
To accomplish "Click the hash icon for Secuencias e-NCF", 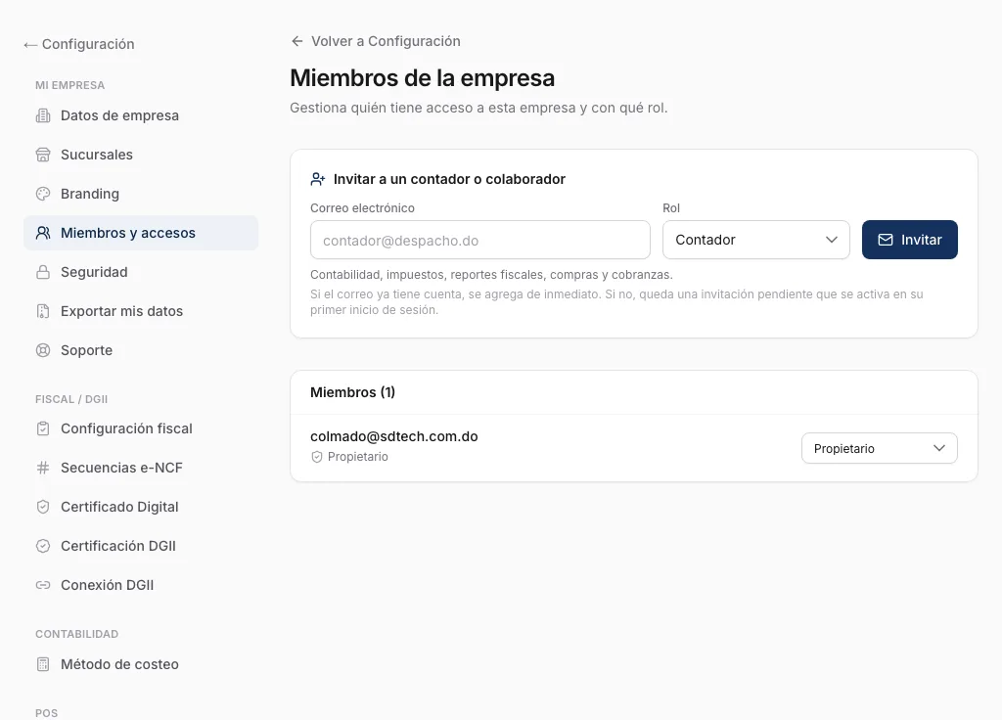I will point(43,468).
